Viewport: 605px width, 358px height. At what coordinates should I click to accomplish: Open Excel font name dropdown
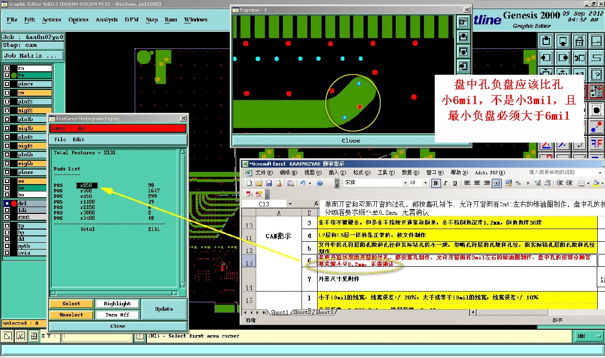[405, 183]
